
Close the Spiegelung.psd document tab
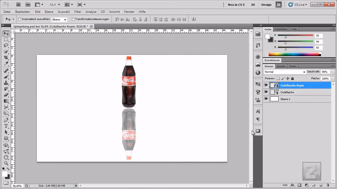(x=91, y=26)
